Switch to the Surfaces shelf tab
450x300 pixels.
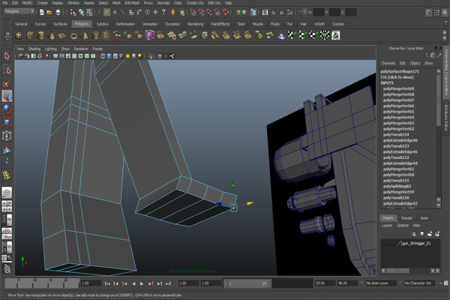pyautogui.click(x=60, y=24)
